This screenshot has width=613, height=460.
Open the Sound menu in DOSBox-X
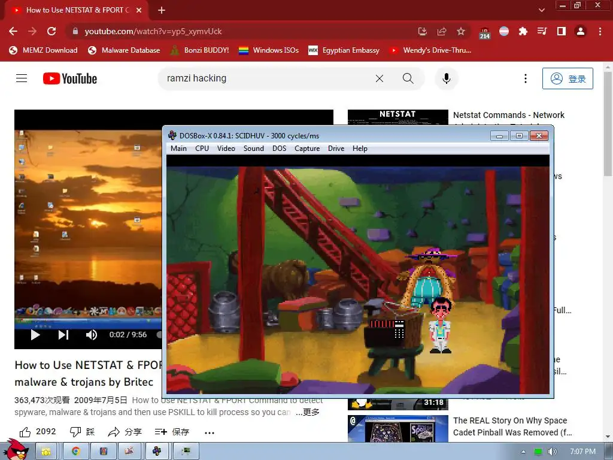point(254,149)
